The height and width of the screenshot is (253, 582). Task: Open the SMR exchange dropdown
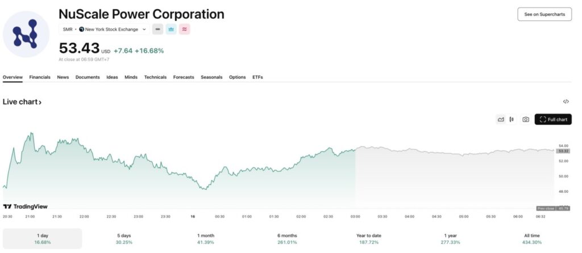pos(104,29)
